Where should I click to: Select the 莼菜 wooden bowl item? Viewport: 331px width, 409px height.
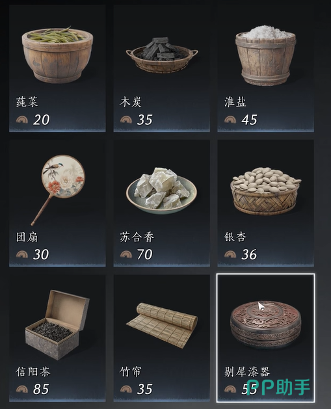tap(57, 54)
